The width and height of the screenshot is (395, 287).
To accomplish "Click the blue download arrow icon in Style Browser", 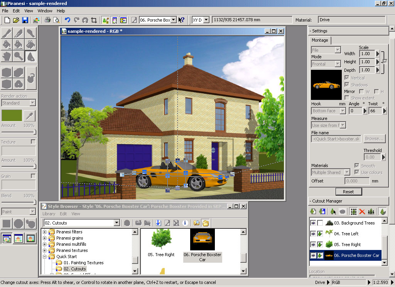I will tap(158, 223).
